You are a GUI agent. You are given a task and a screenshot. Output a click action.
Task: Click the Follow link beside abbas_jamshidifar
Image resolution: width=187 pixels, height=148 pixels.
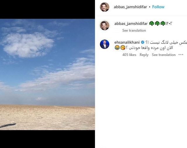pos(158,7)
